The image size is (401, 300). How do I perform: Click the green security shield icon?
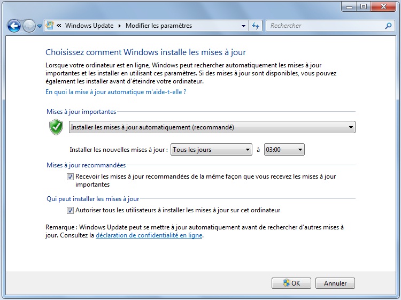pos(56,127)
